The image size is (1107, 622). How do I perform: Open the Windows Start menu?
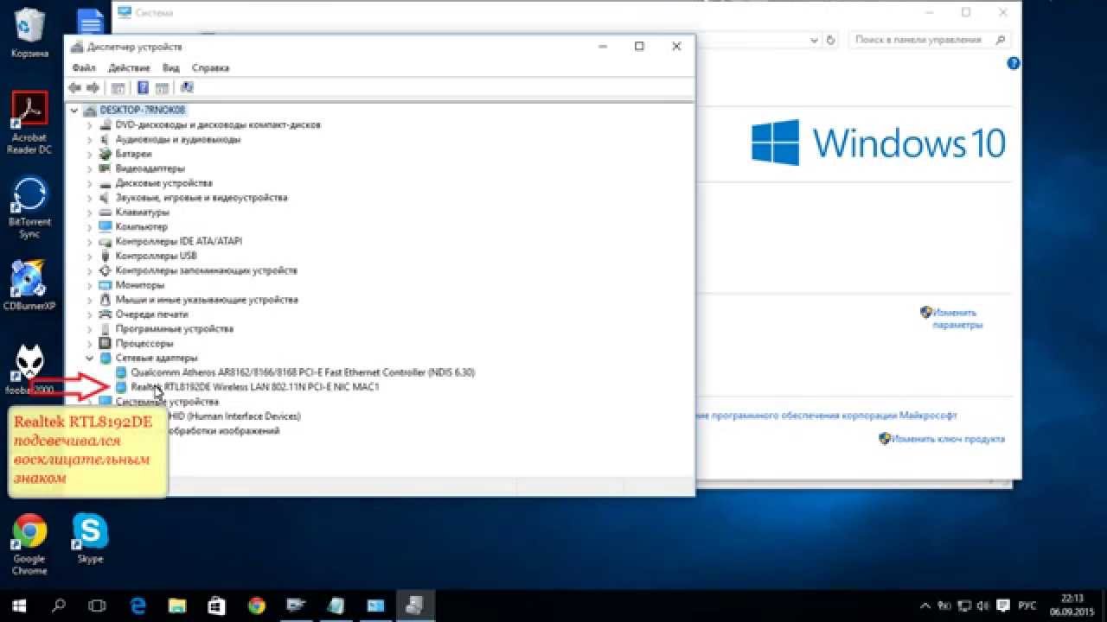tap(19, 605)
